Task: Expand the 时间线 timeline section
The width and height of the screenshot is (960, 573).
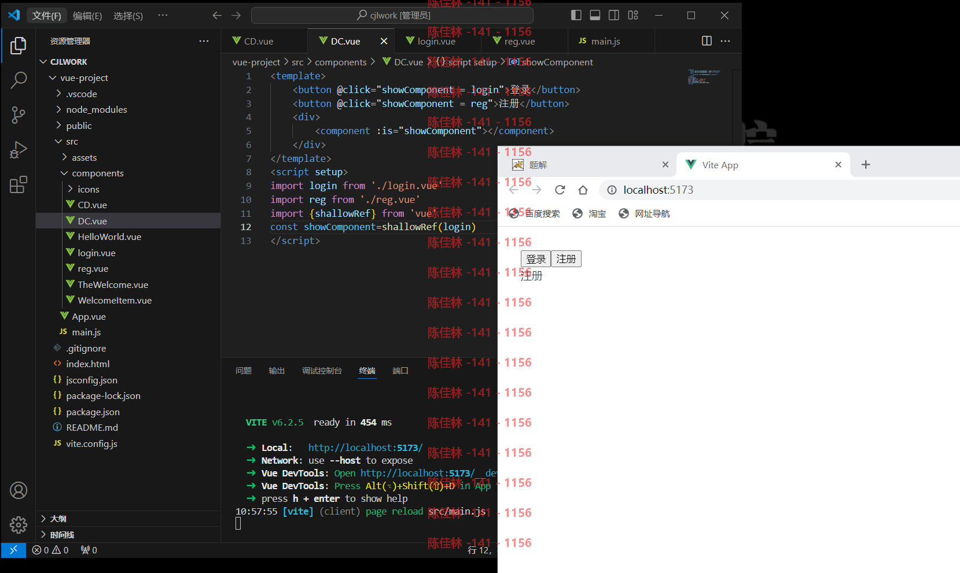Action: pos(127,535)
